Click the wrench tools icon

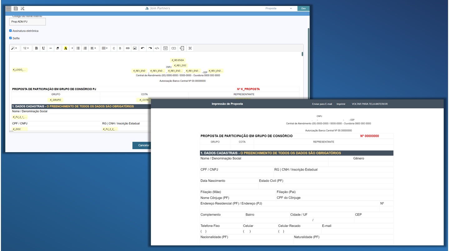[x=22, y=8]
